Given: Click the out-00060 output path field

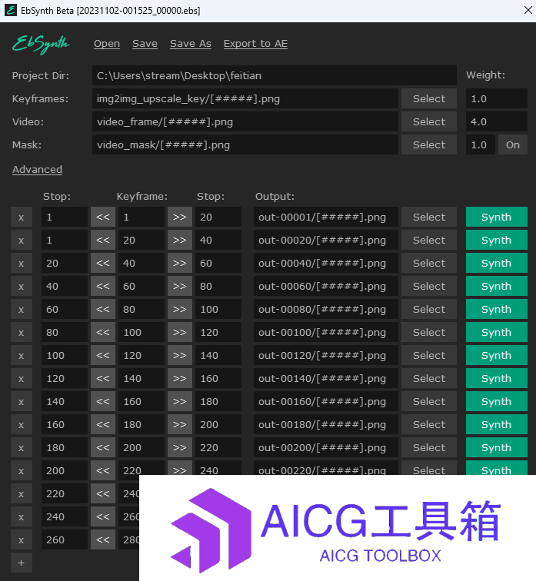Looking at the screenshot, I should (326, 286).
